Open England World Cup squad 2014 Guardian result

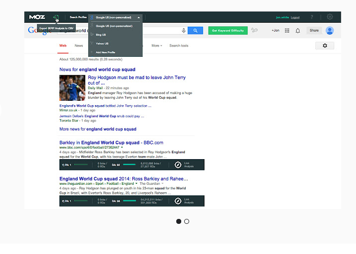click(x=124, y=179)
